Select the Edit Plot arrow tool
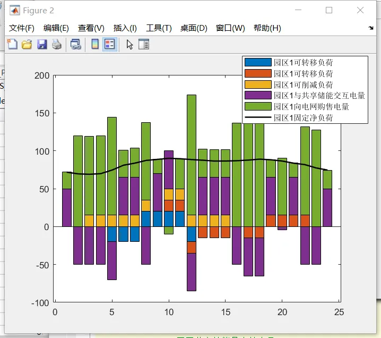Image resolution: width=381 pixels, height=338 pixels. pyautogui.click(x=130, y=44)
